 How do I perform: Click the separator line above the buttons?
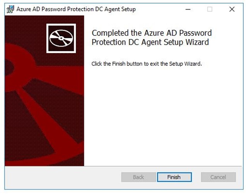point(123,166)
